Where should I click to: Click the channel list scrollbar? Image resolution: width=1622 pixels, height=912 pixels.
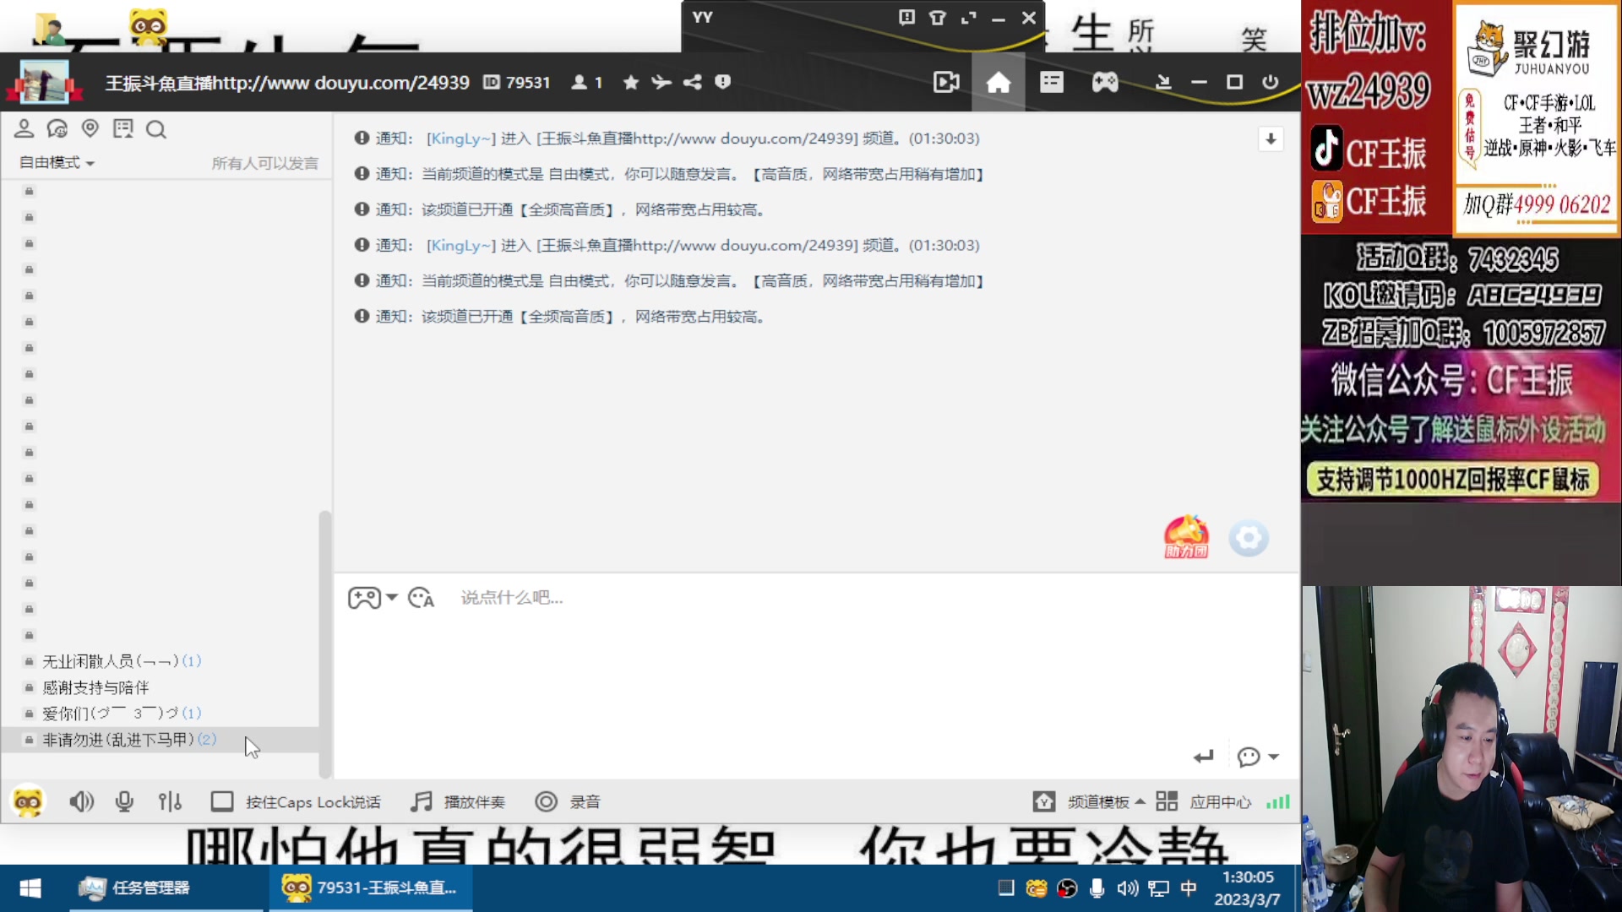pyautogui.click(x=324, y=643)
